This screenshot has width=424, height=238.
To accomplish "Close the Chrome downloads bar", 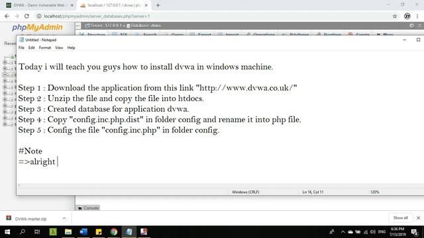I will click(x=418, y=218).
